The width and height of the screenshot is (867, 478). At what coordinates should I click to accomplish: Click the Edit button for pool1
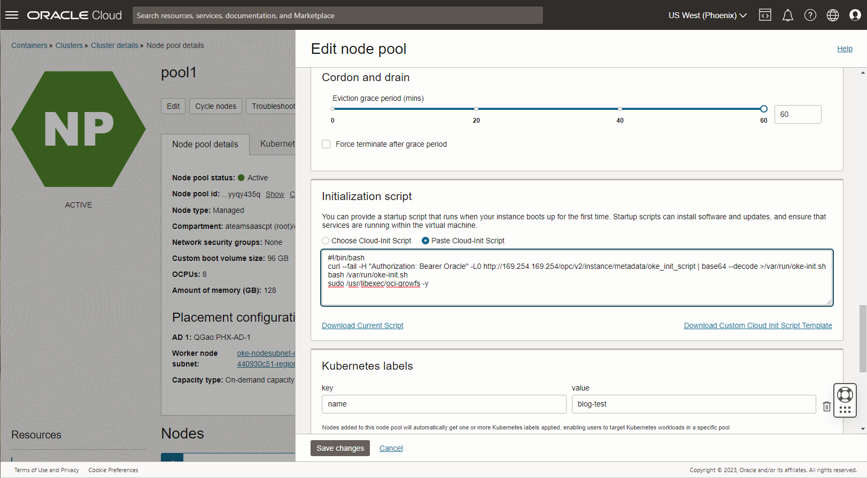(173, 106)
